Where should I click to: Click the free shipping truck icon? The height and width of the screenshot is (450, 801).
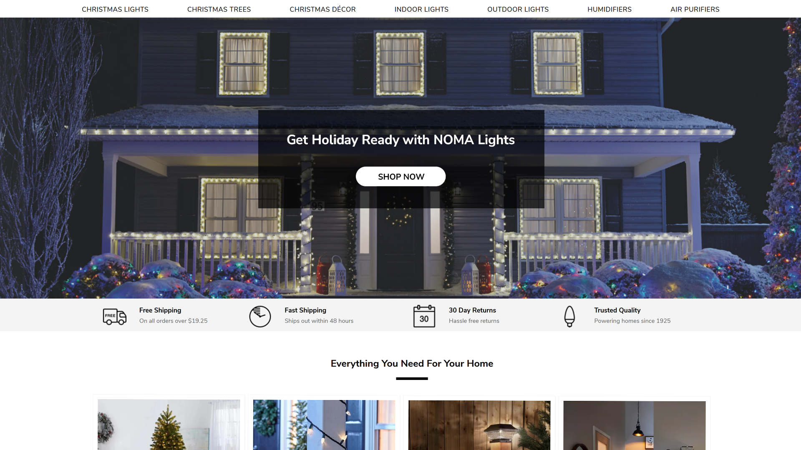tap(114, 316)
